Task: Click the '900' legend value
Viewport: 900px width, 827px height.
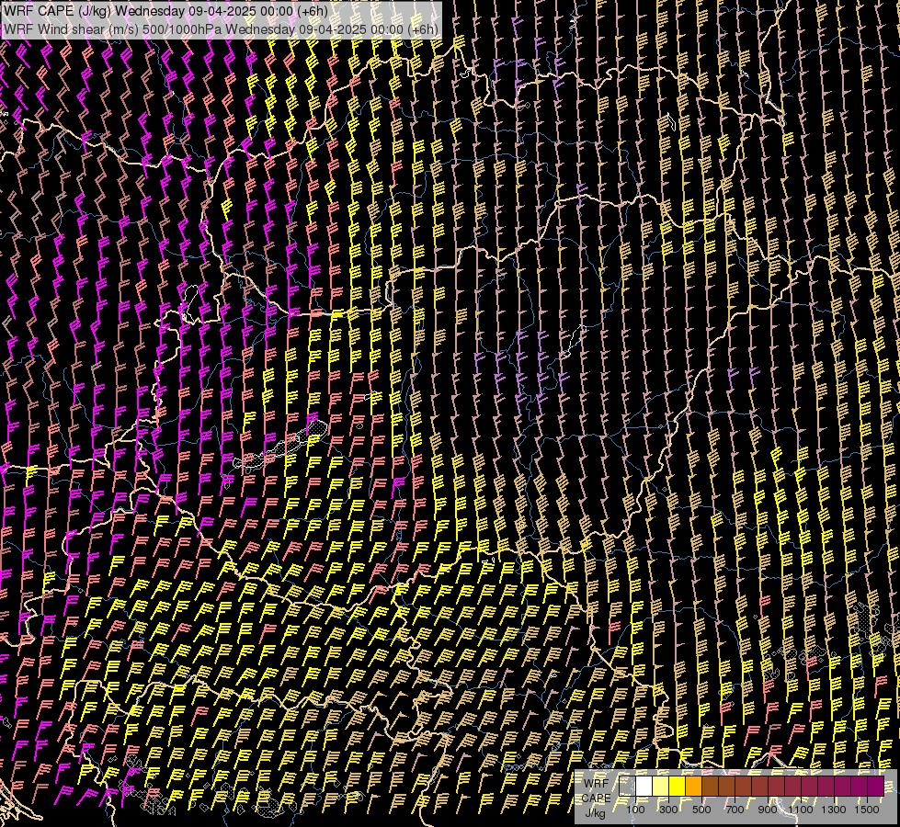Action: pos(768,810)
